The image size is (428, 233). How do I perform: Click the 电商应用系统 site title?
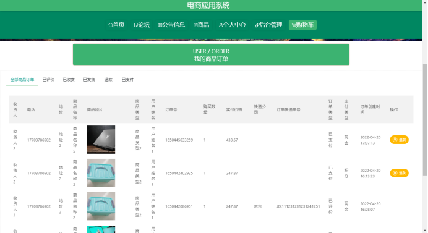[208, 6]
